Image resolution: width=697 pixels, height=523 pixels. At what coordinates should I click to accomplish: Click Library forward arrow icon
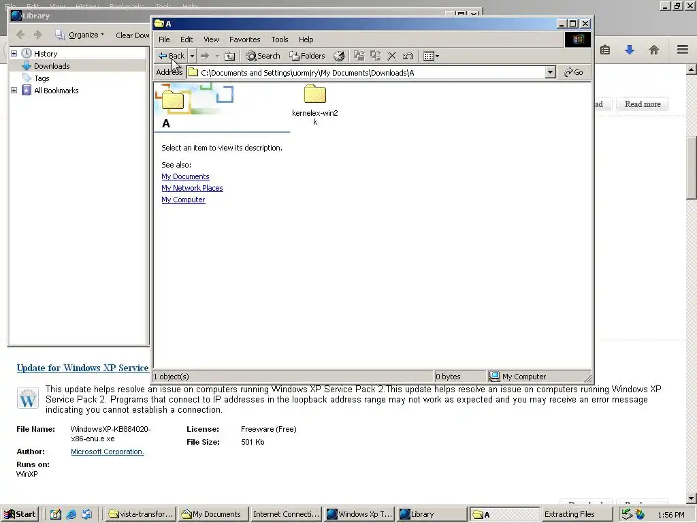tap(38, 35)
